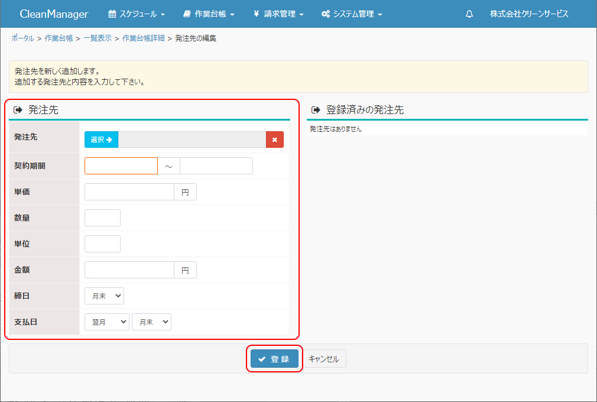The height and width of the screenshot is (402, 597).
Task: Click the CleanManager logo
Action: pos(54,14)
